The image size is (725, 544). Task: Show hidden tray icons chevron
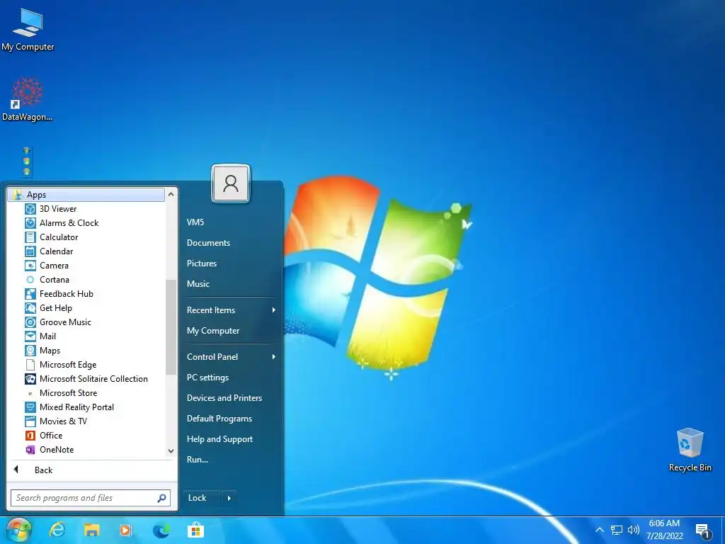coord(599,530)
